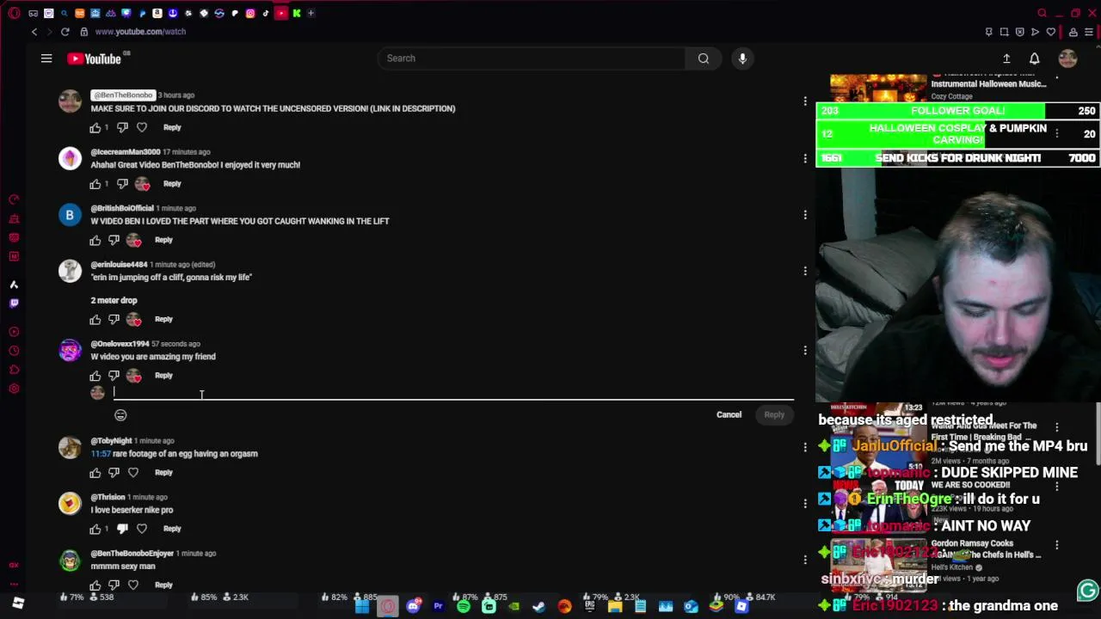Like the erinlouise4484 comment
1101x619 pixels.
[x=95, y=319]
